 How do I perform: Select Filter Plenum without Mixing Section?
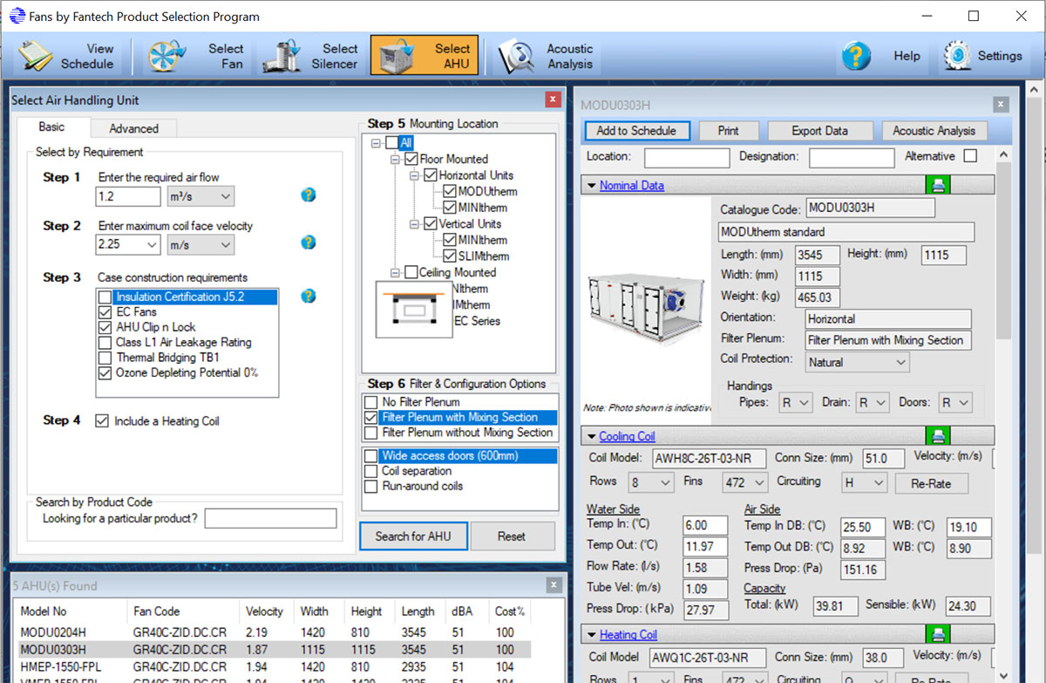coord(371,433)
